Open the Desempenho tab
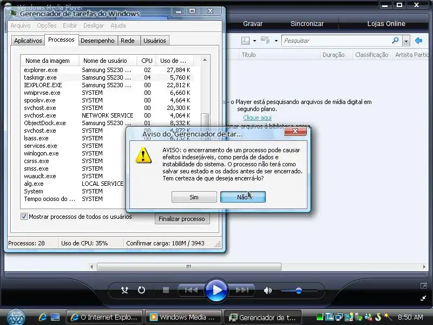Image resolution: width=433 pixels, height=325 pixels. pyautogui.click(x=97, y=41)
